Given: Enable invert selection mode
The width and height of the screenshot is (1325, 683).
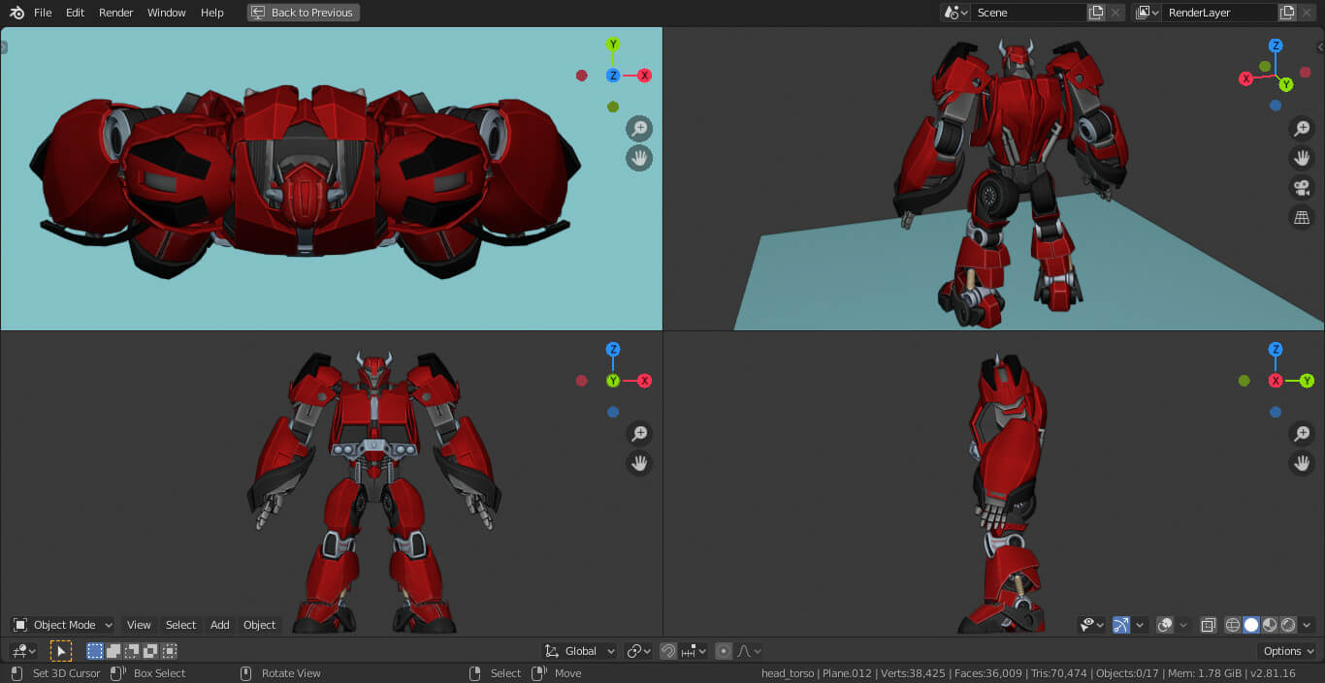Looking at the screenshot, I should (150, 651).
